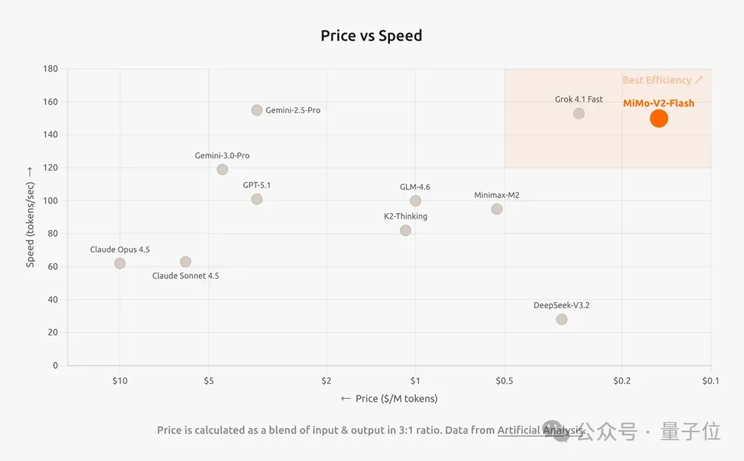The width and height of the screenshot is (744, 461).
Task: Click the MiMo-V2-Flash orange data point
Action: click(x=659, y=119)
